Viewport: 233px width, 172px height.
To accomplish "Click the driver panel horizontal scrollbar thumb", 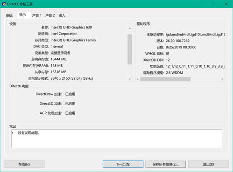I will click(x=165, y=79).
